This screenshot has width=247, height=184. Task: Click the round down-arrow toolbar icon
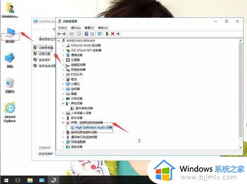tap(118, 34)
